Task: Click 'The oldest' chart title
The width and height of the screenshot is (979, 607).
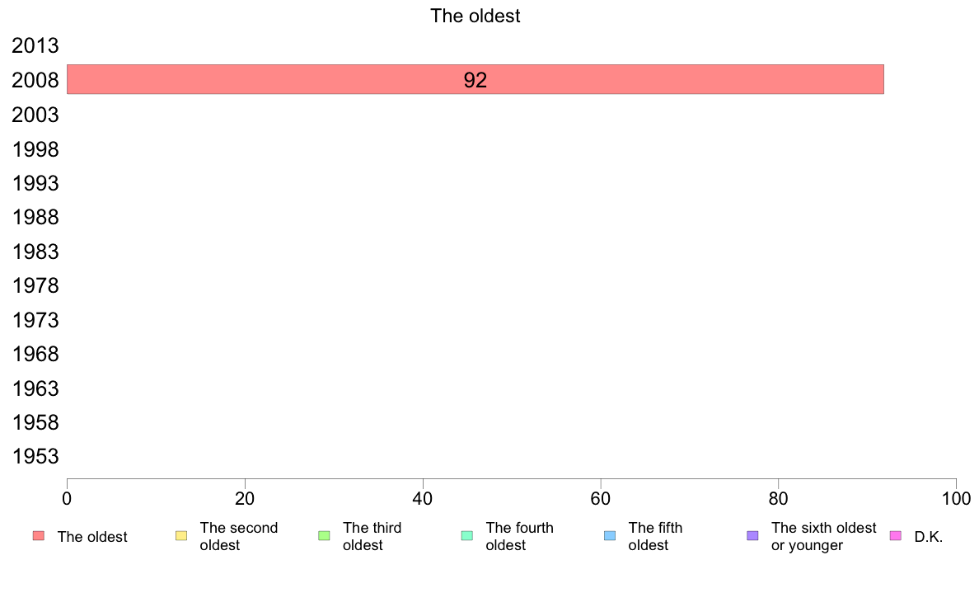Action: pos(475,16)
